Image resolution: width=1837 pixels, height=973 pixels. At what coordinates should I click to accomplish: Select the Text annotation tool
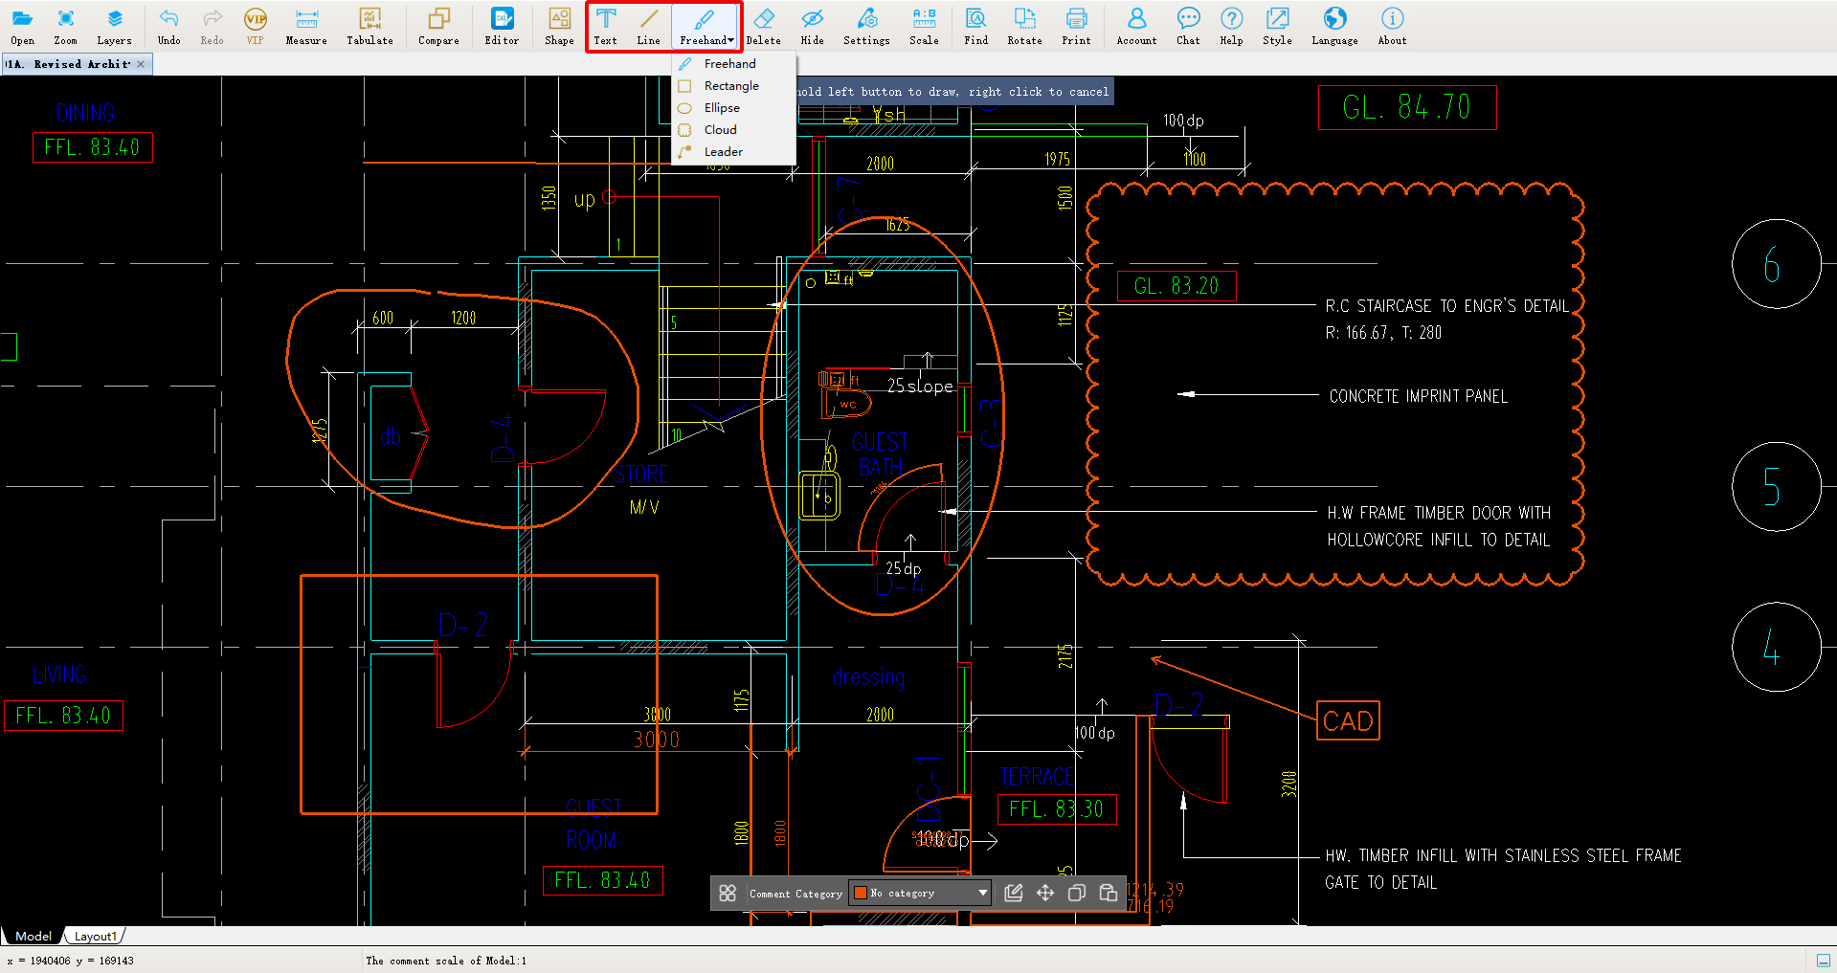[x=605, y=26]
